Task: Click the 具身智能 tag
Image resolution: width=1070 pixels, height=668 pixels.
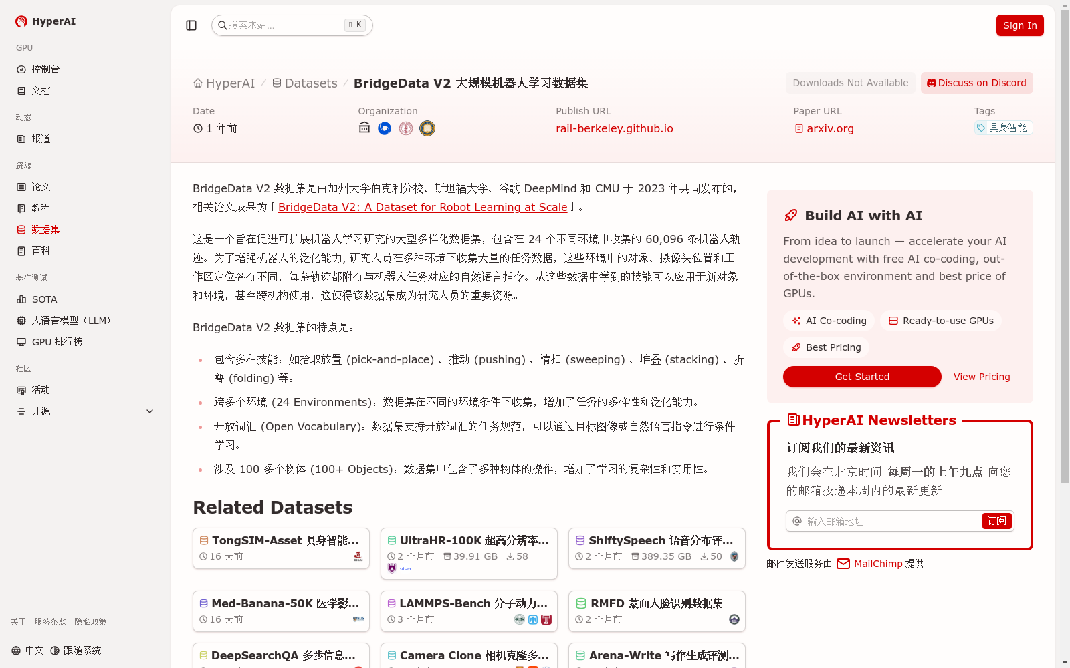Action: [1003, 128]
